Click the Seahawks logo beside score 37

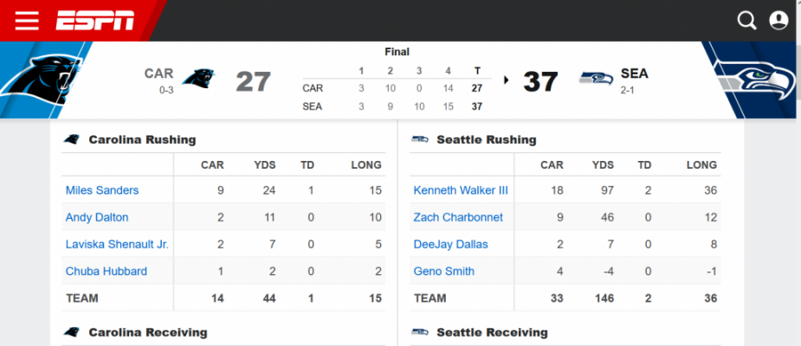click(x=596, y=79)
